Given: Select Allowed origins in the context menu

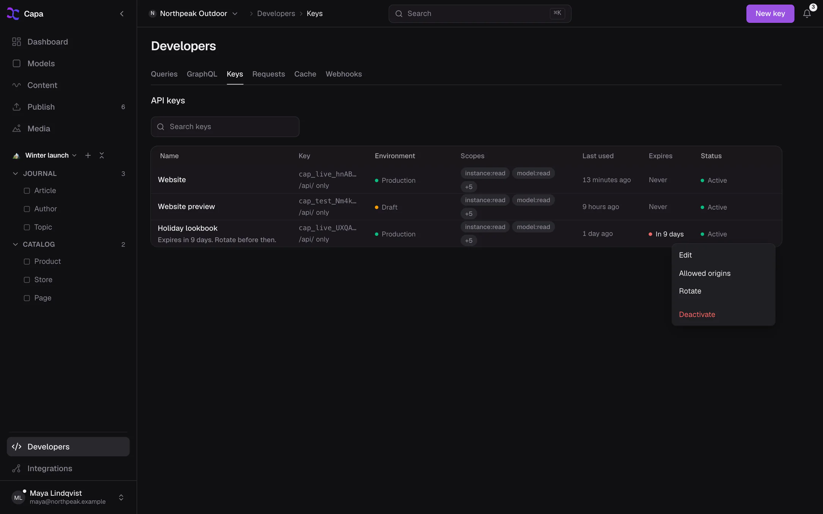Looking at the screenshot, I should click(x=723, y=273).
